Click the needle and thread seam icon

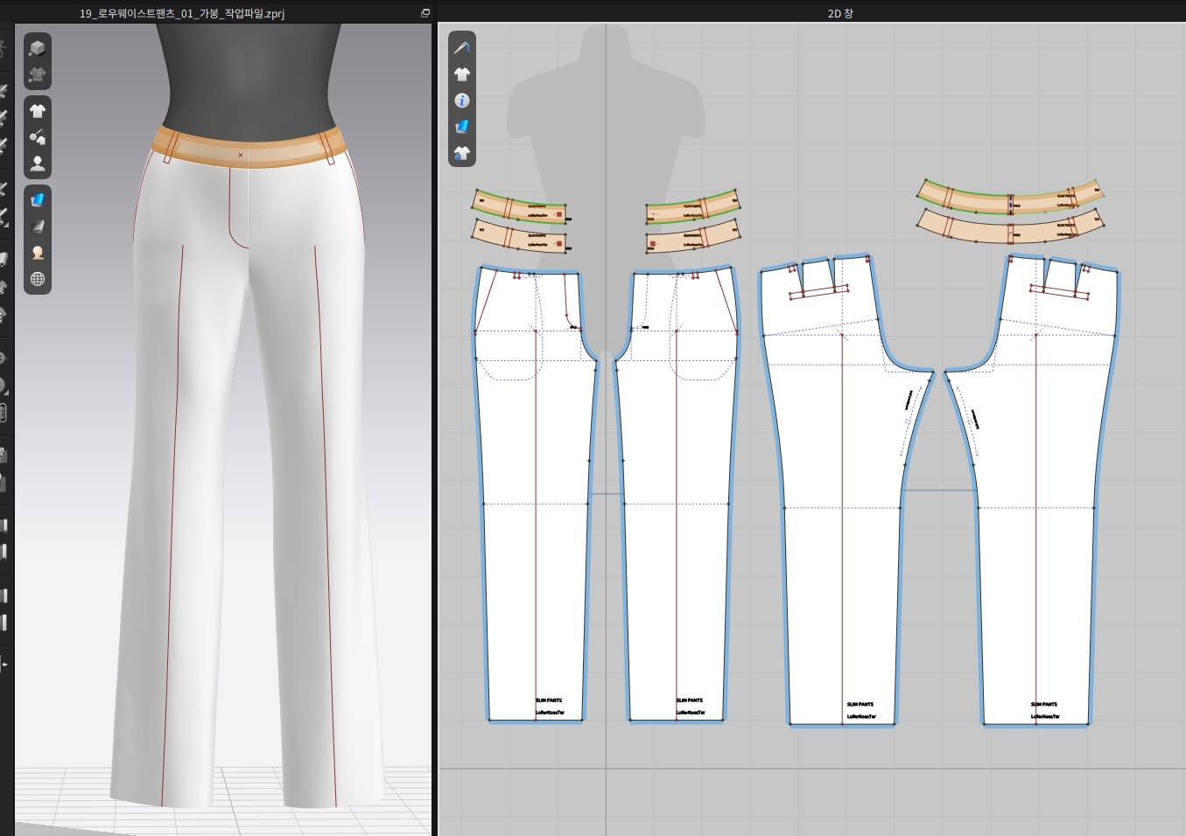pos(462,48)
